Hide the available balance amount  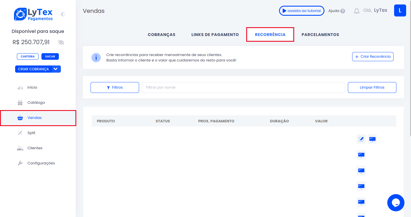(x=61, y=43)
